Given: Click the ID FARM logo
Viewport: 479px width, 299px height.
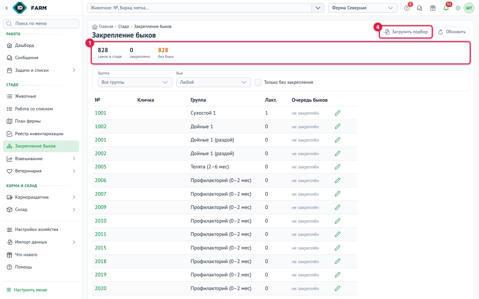Looking at the screenshot, I should pos(30,8).
